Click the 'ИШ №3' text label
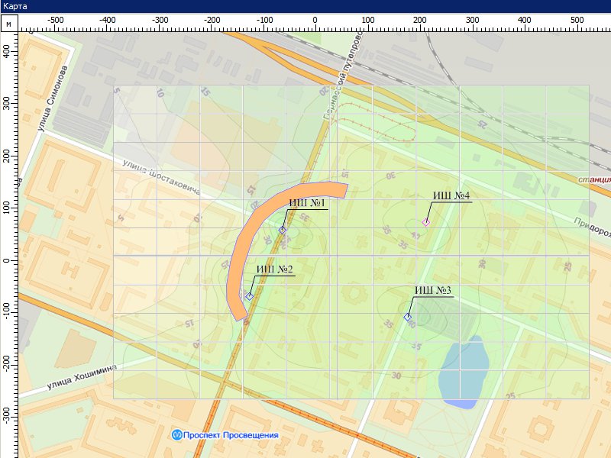611x458 pixels. (x=433, y=290)
